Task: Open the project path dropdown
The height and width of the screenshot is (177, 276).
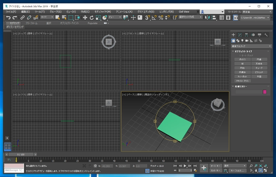Action: coord(255,18)
